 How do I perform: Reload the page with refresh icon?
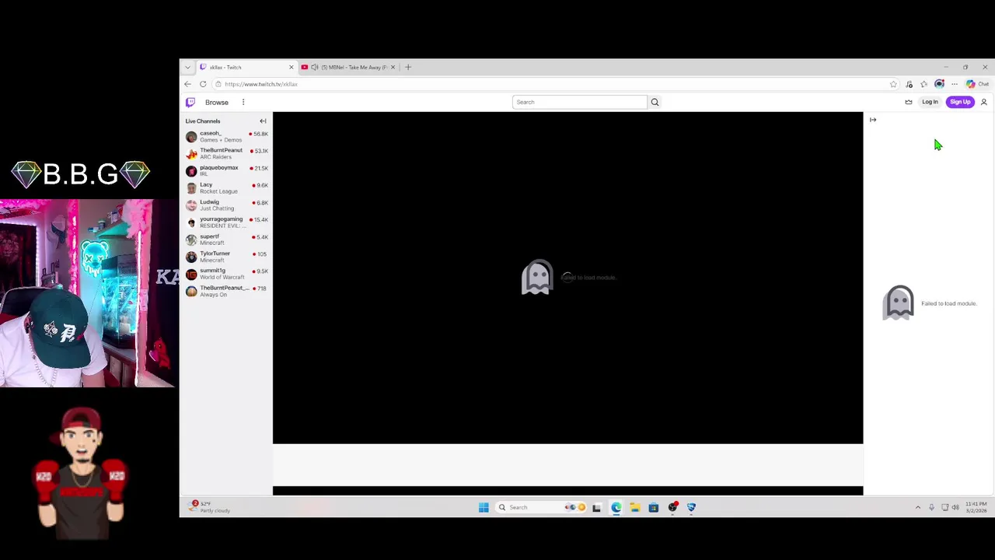(x=203, y=84)
